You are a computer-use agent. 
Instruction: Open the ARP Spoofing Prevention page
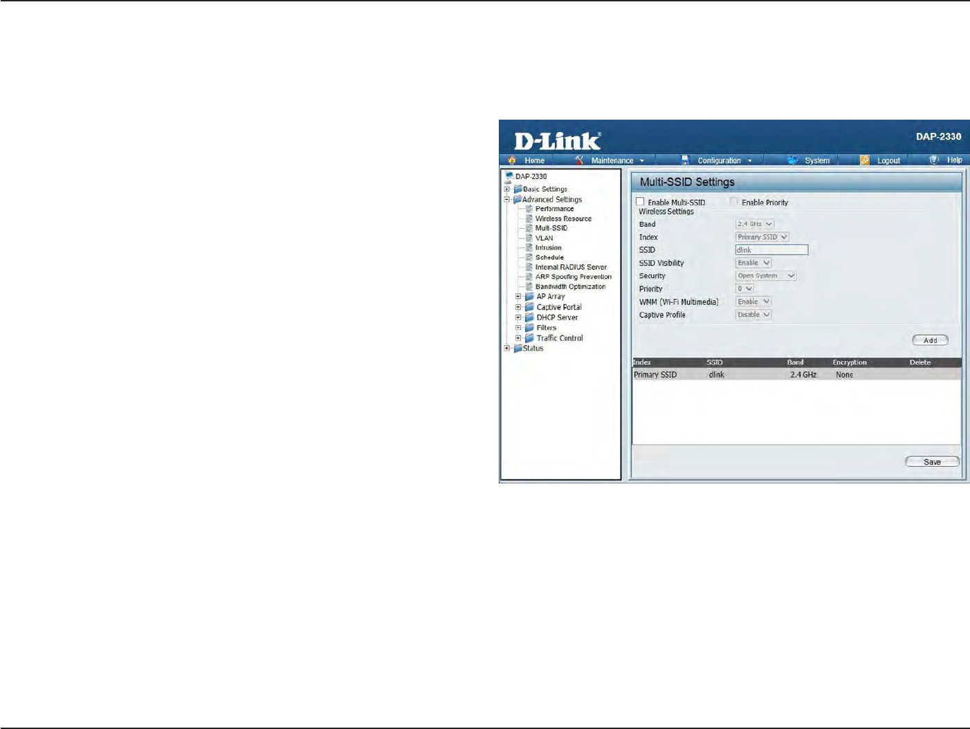click(573, 277)
